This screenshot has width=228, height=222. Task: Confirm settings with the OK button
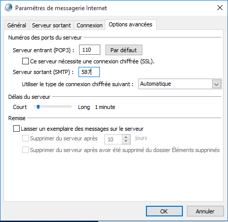tap(164, 211)
